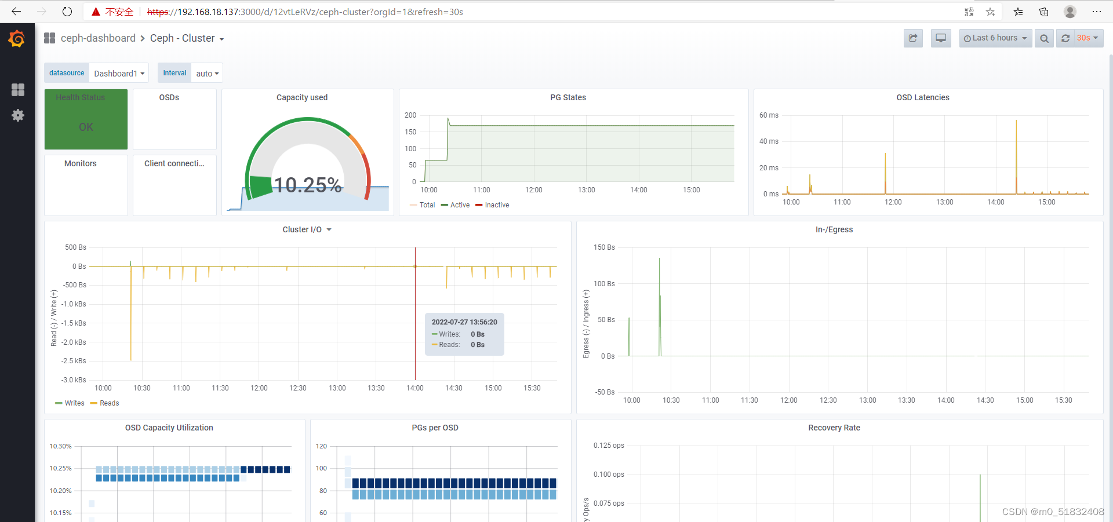
Task: Switch to TV cycle view mode
Action: 941,38
